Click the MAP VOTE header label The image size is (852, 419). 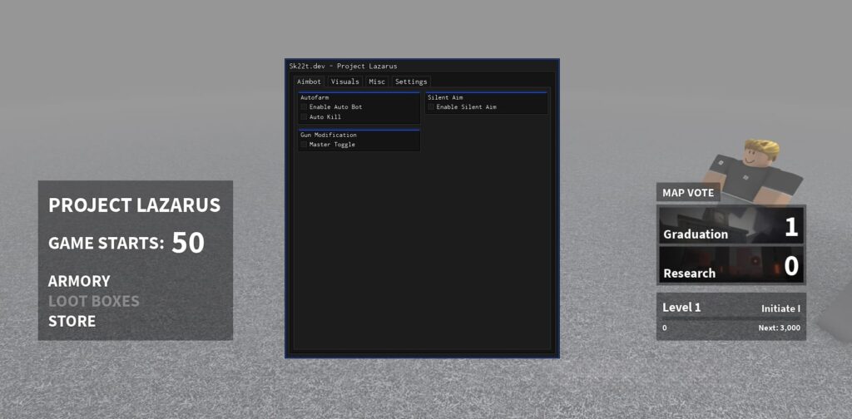point(688,193)
